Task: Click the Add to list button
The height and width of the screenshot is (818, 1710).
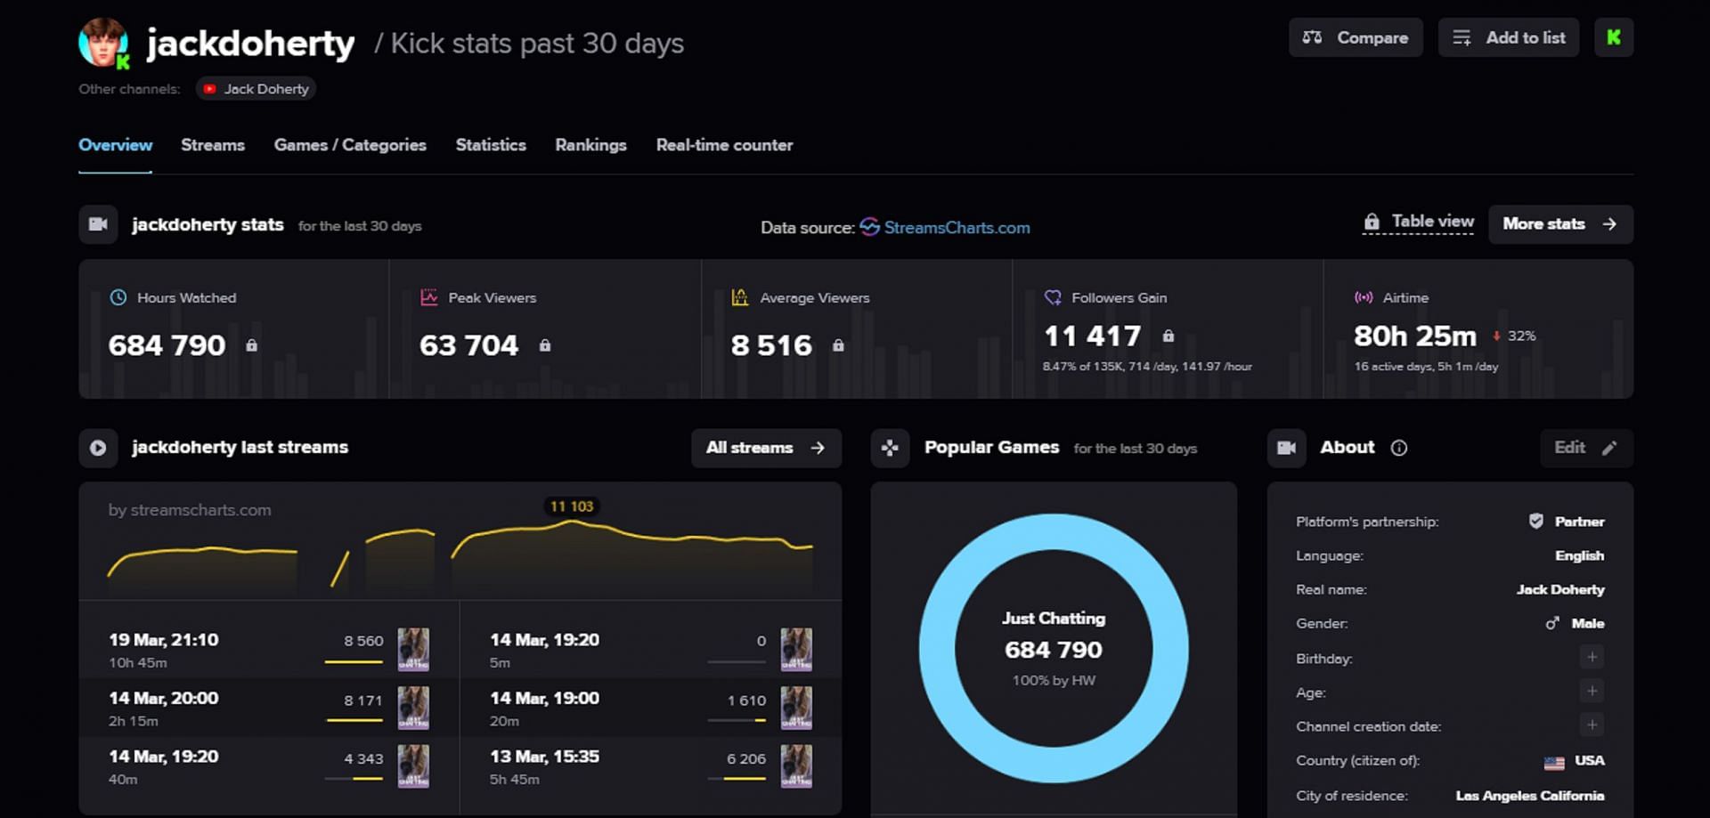Action: (1508, 37)
